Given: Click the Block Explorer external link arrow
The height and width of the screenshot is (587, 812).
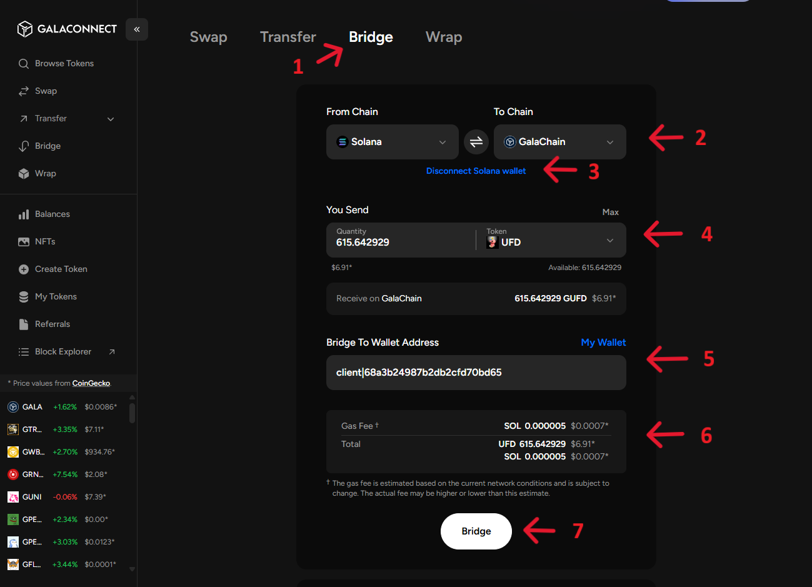Looking at the screenshot, I should click(x=112, y=352).
